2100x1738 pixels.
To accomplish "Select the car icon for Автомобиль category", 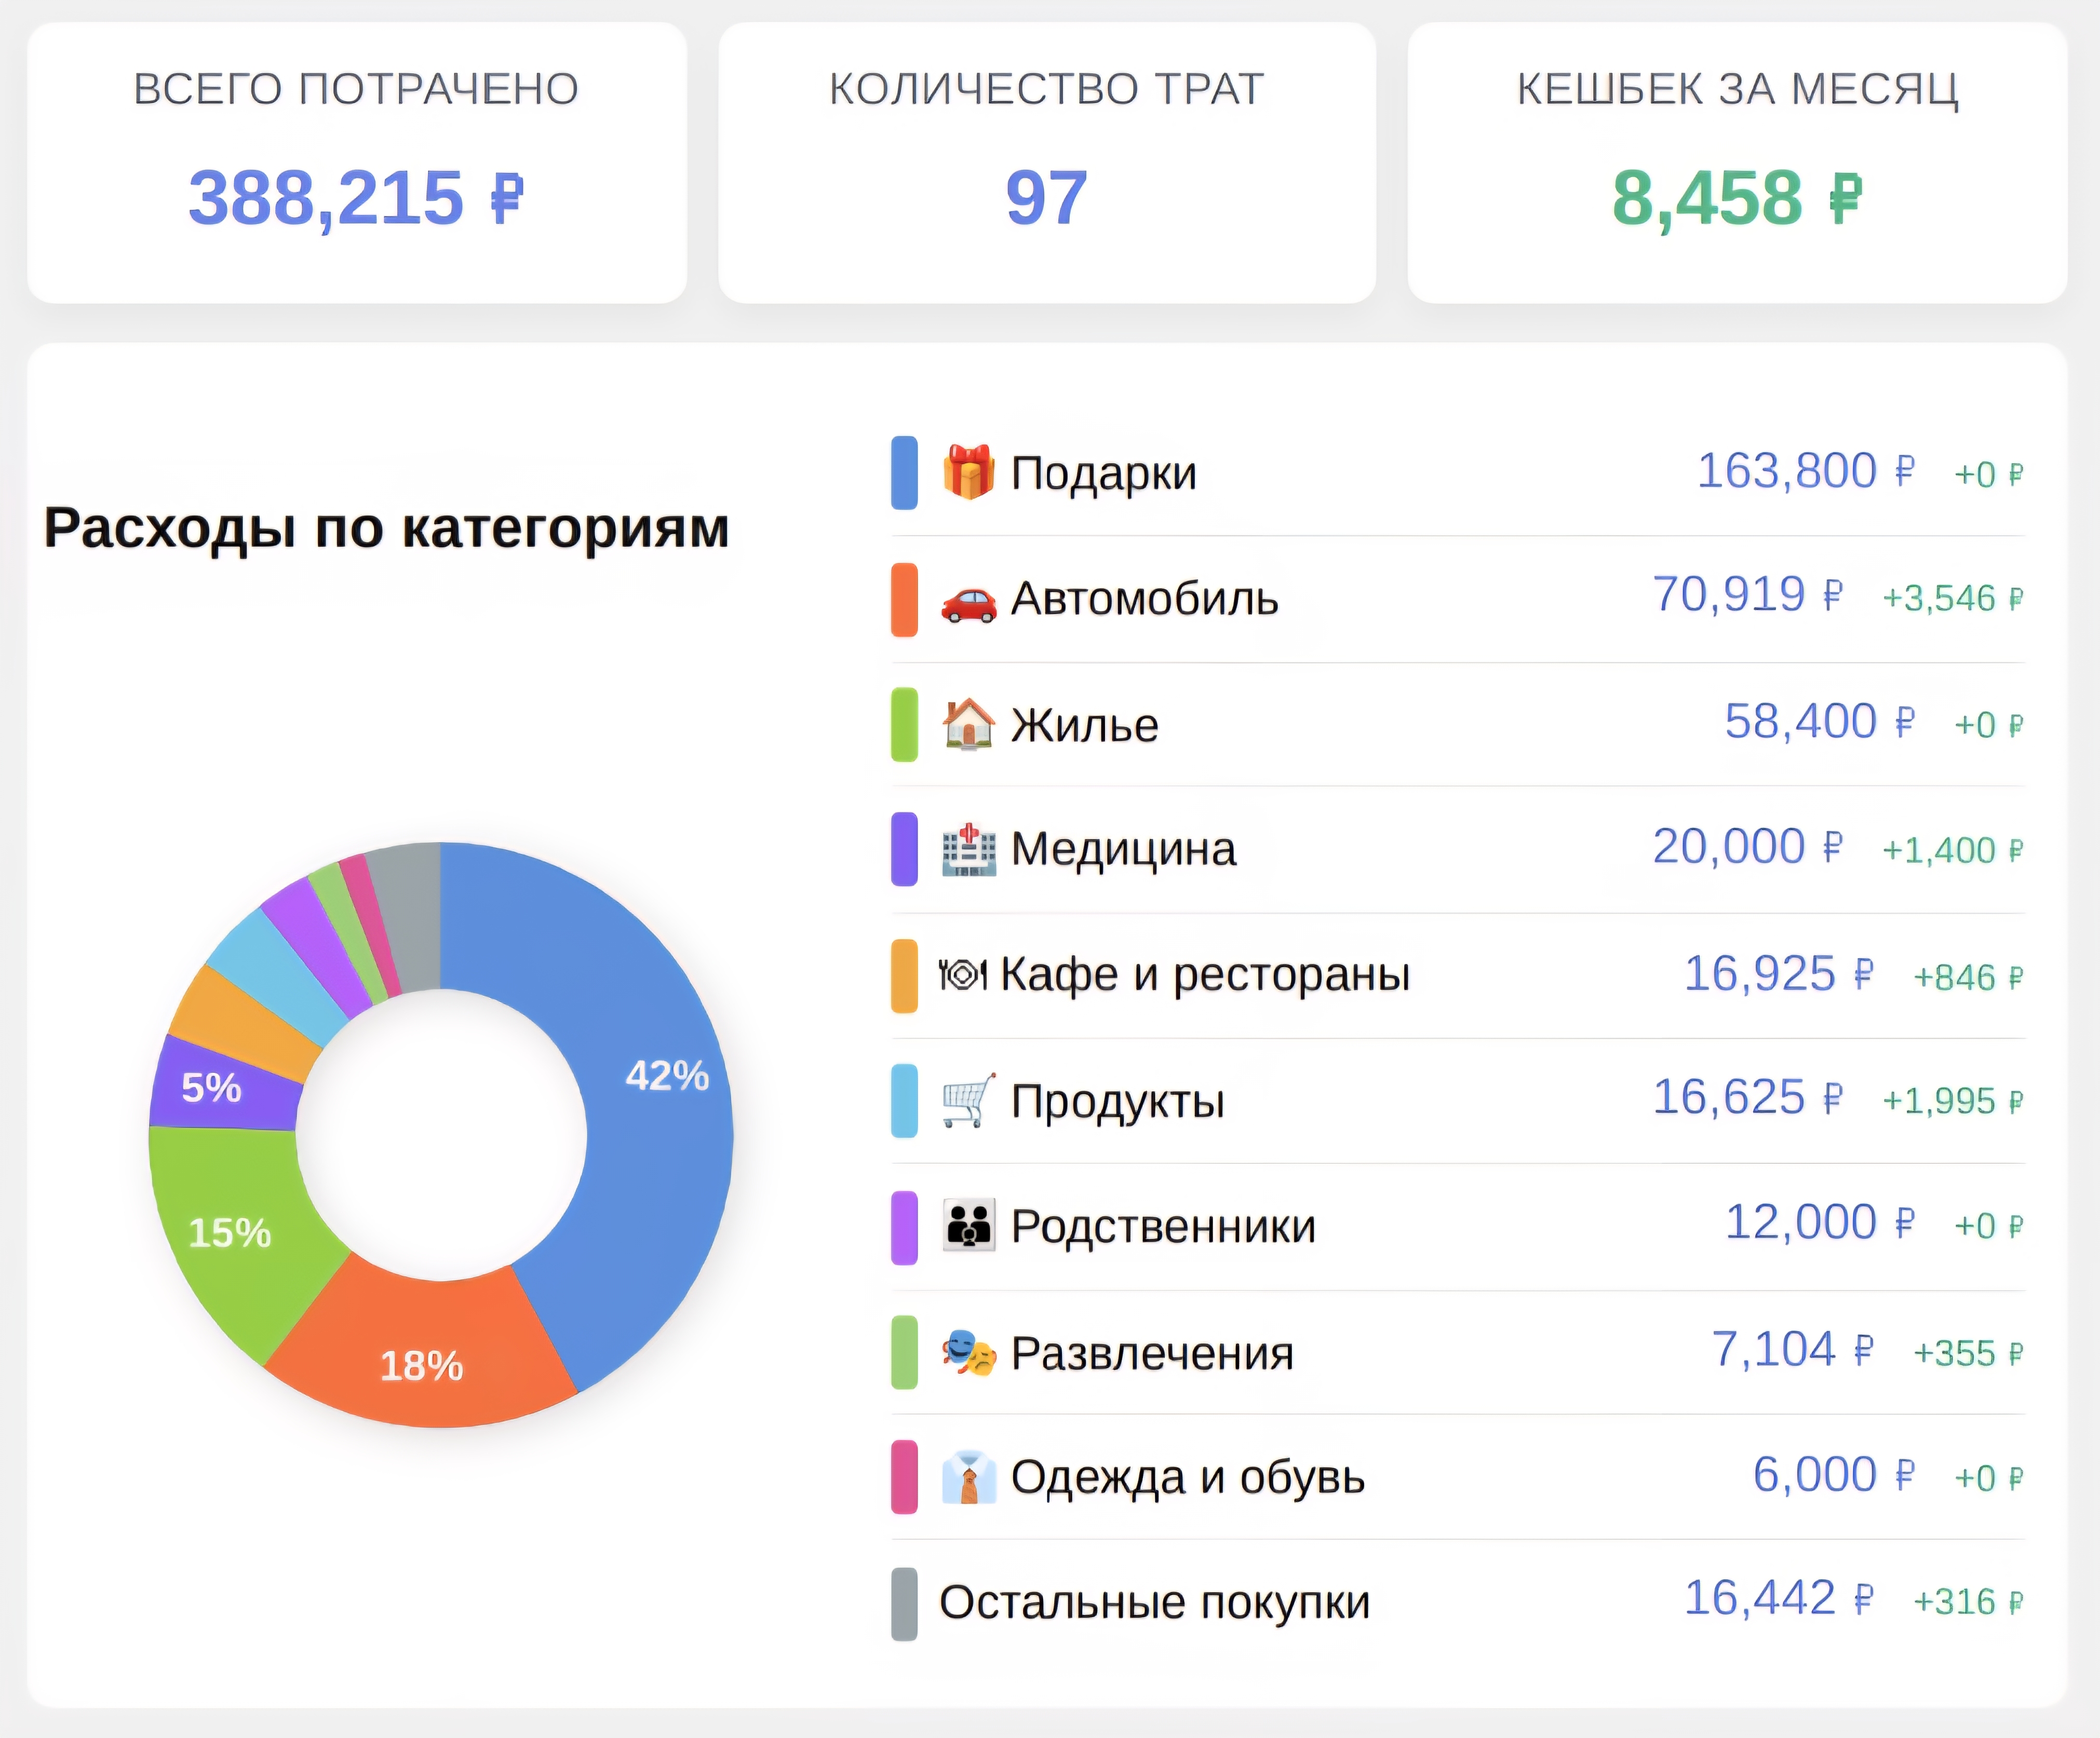I will coord(967,600).
